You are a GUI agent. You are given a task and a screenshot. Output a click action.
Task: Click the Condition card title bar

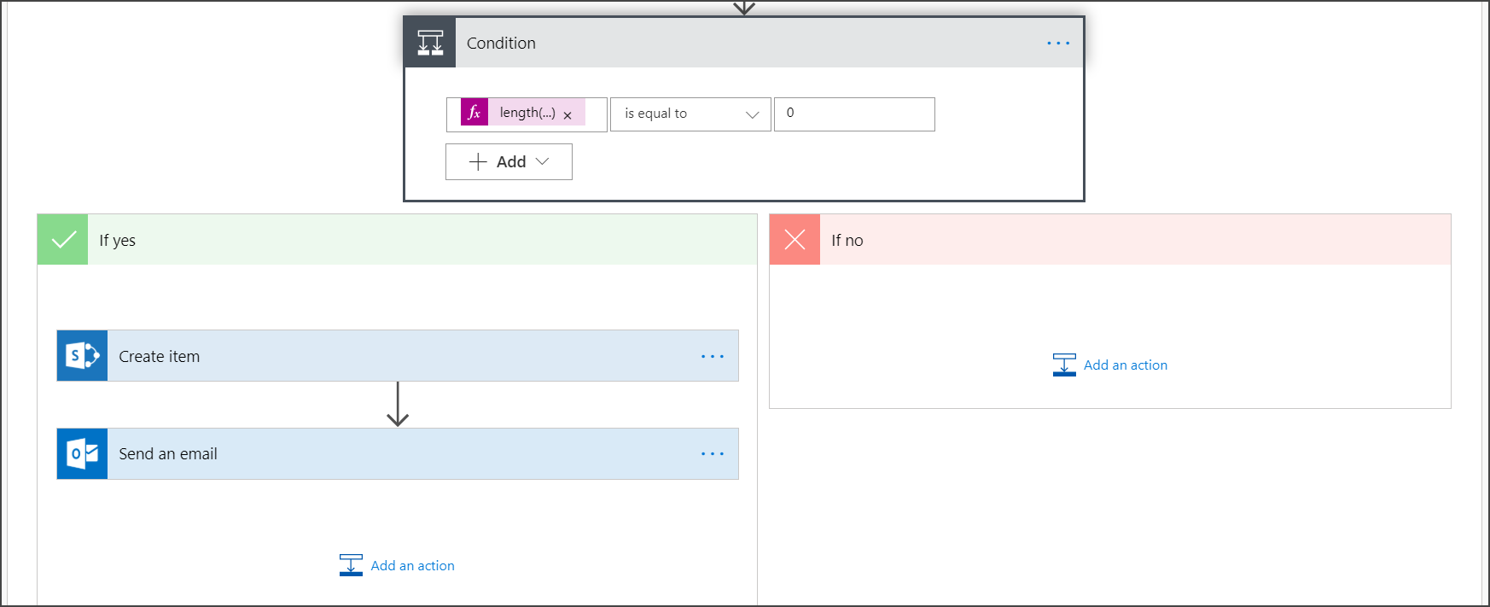tap(744, 43)
